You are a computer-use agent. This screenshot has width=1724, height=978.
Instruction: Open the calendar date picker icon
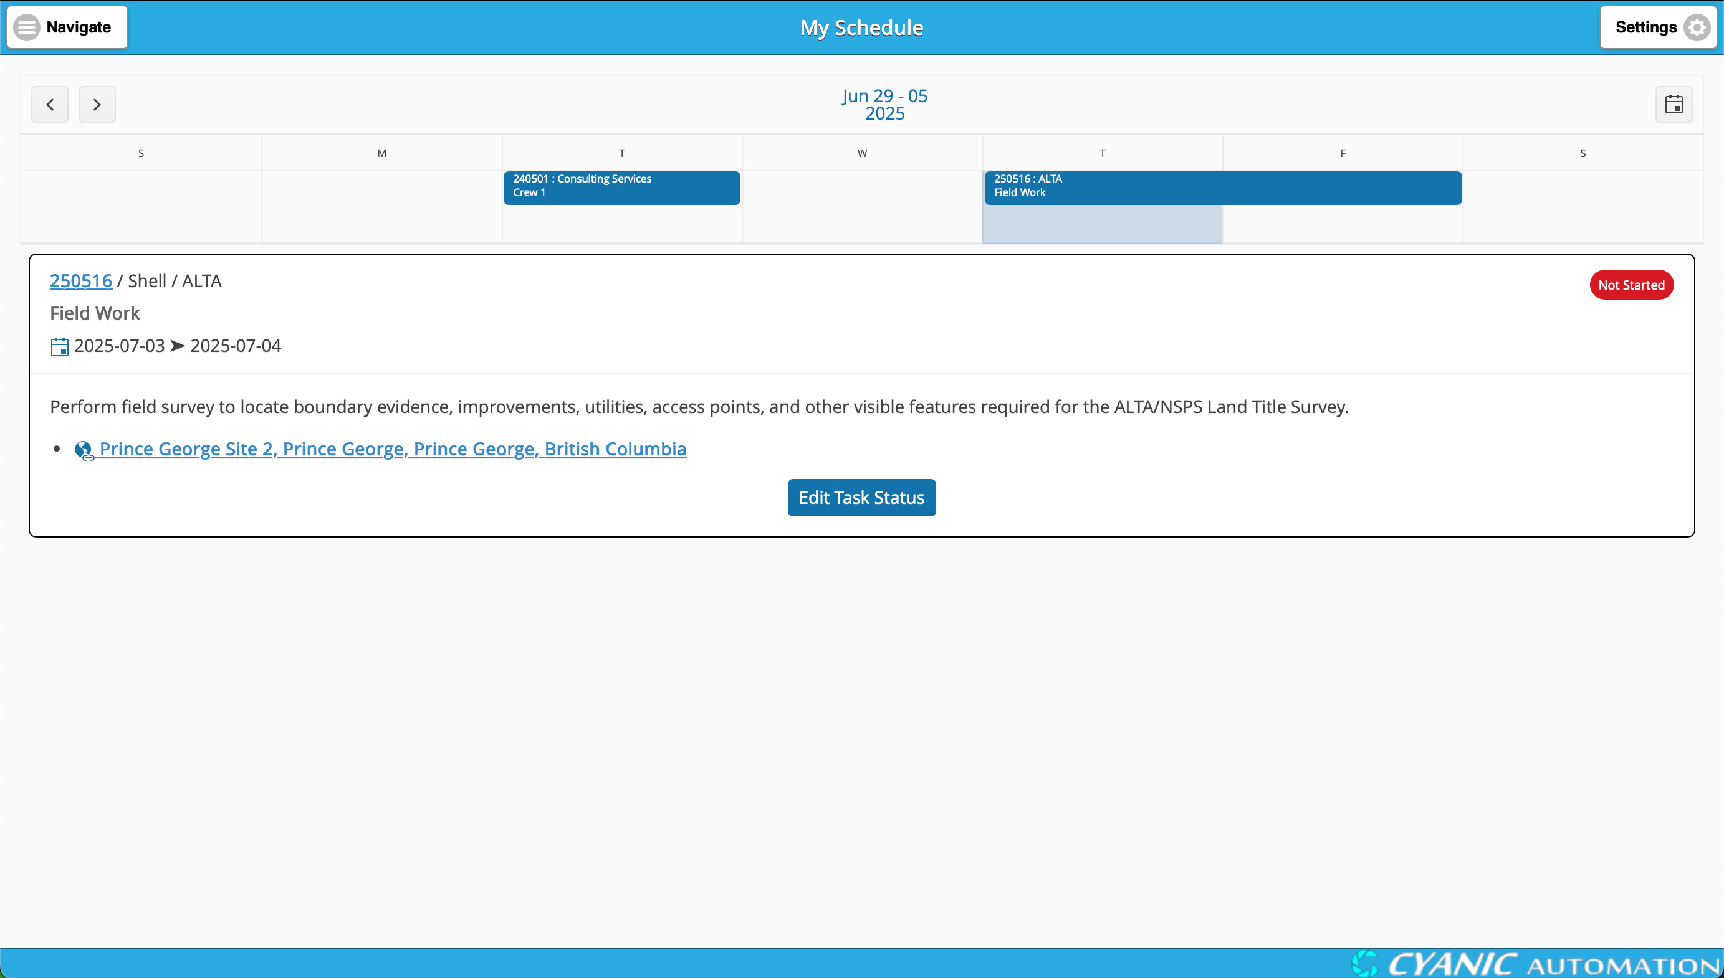[x=1674, y=105]
